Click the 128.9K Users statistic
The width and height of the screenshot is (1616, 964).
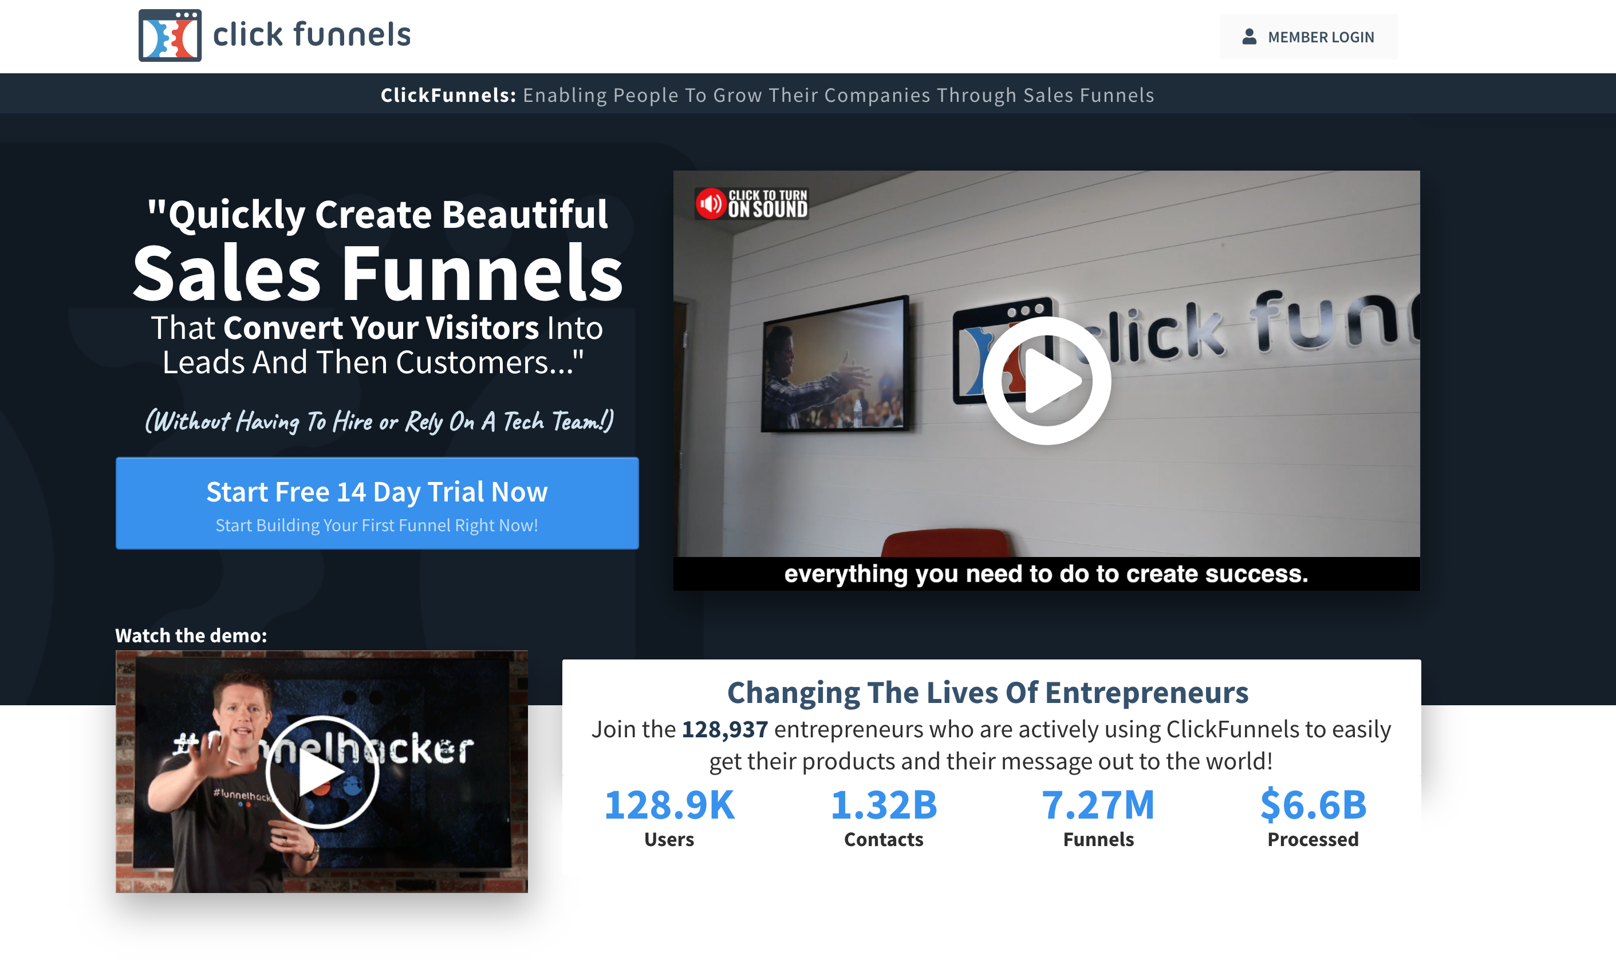[x=669, y=817]
